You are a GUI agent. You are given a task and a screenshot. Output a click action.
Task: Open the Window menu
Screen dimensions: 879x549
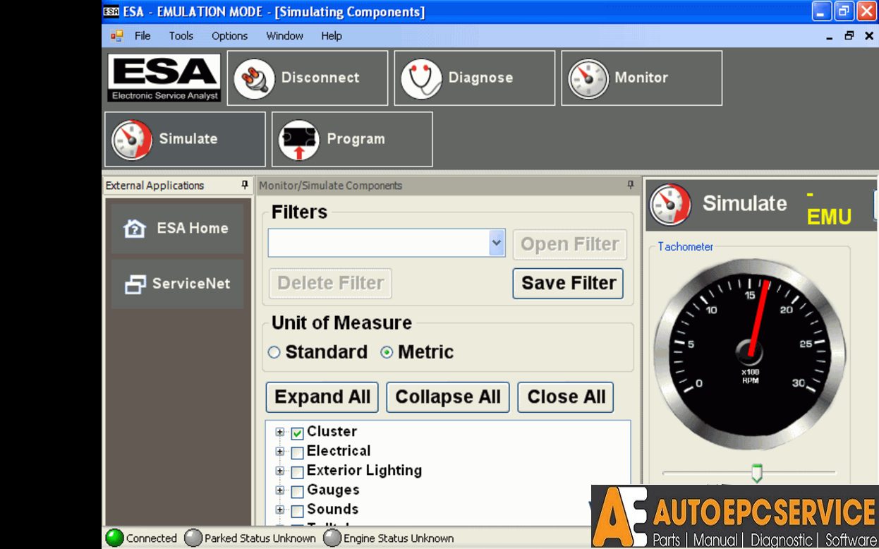tap(285, 36)
